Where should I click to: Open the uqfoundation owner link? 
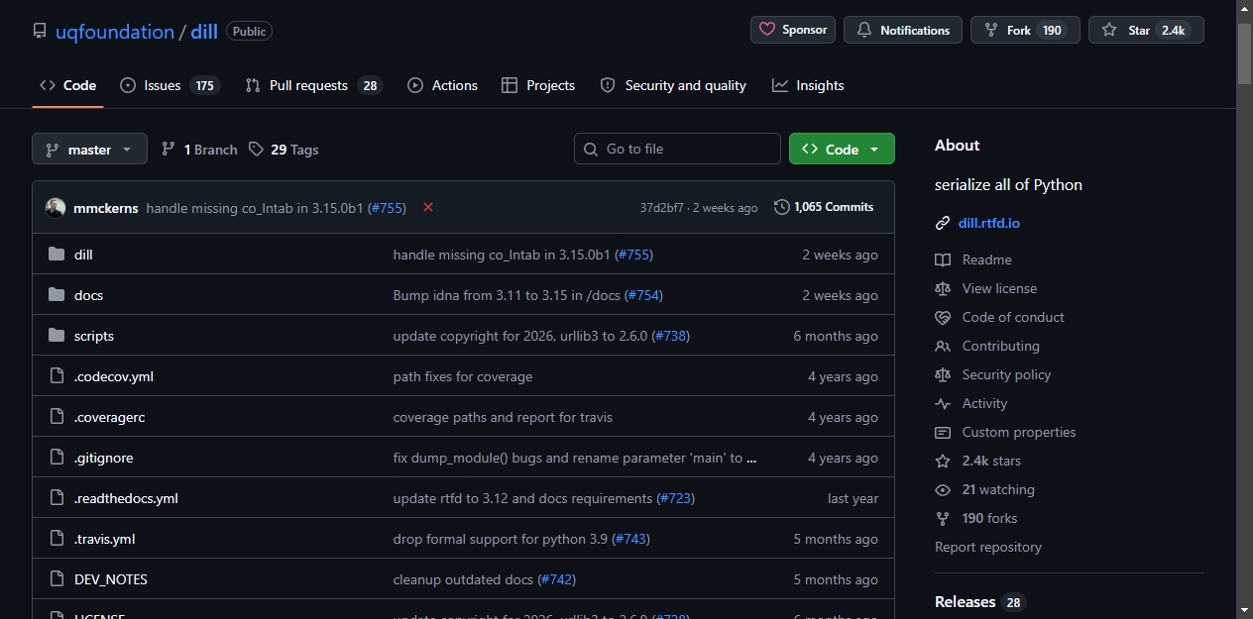pos(115,32)
